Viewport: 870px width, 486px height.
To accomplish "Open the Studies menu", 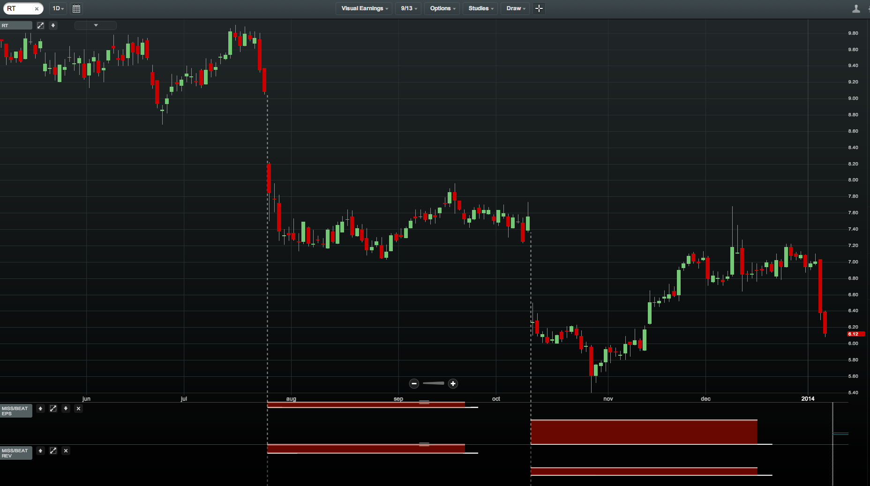I will point(480,8).
